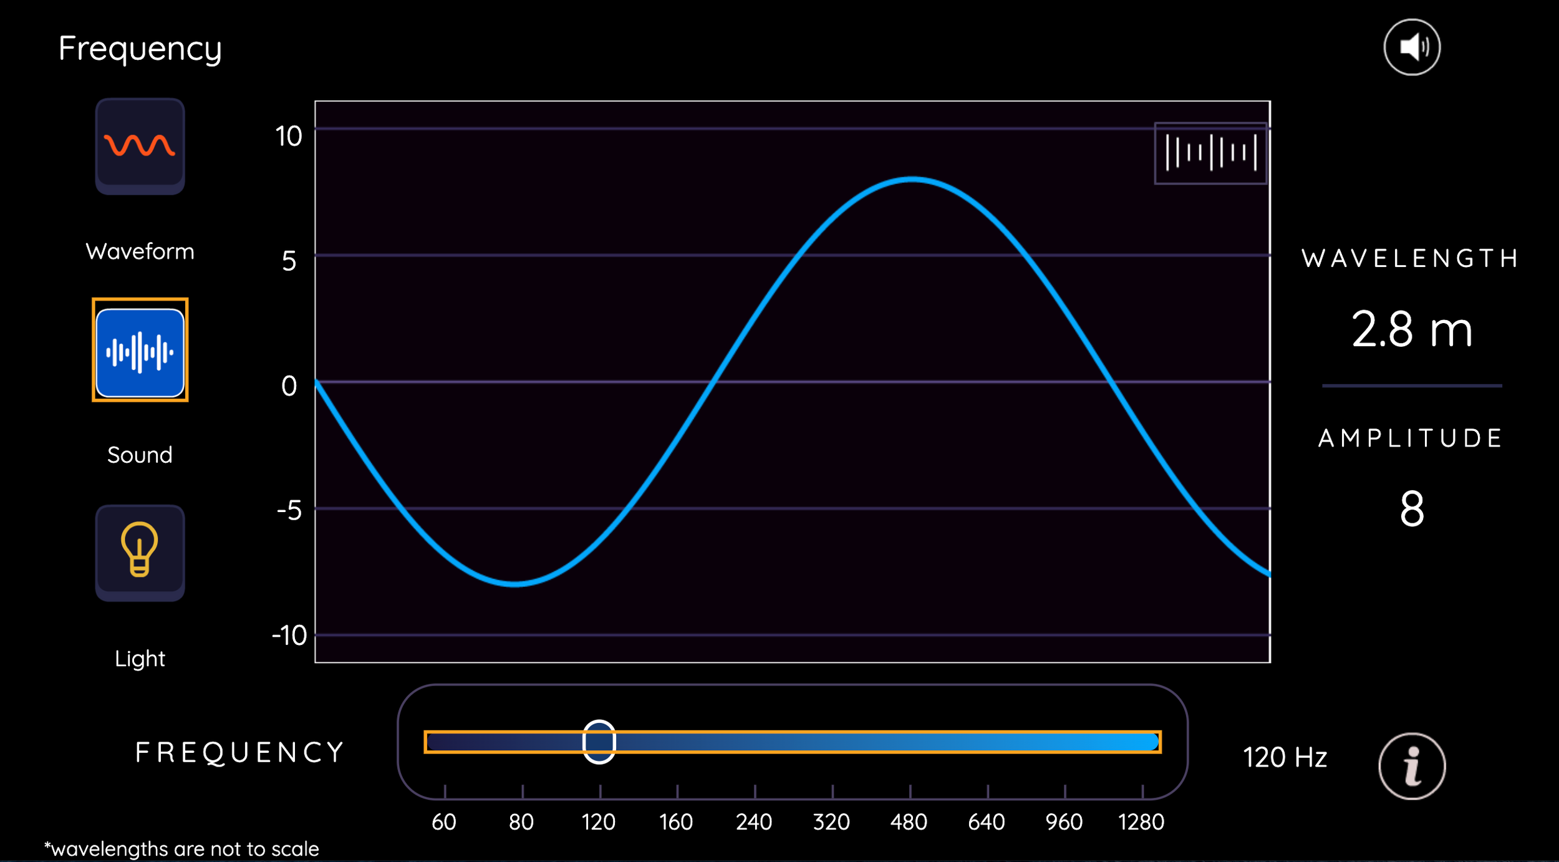Set frequency slider to 160 tick

(677, 742)
